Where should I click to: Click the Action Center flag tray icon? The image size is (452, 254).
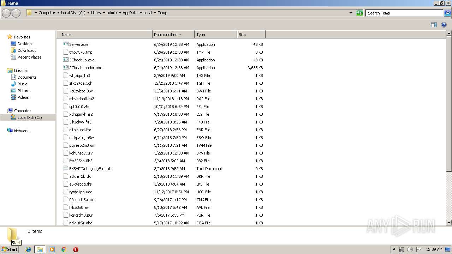[x=418, y=249]
